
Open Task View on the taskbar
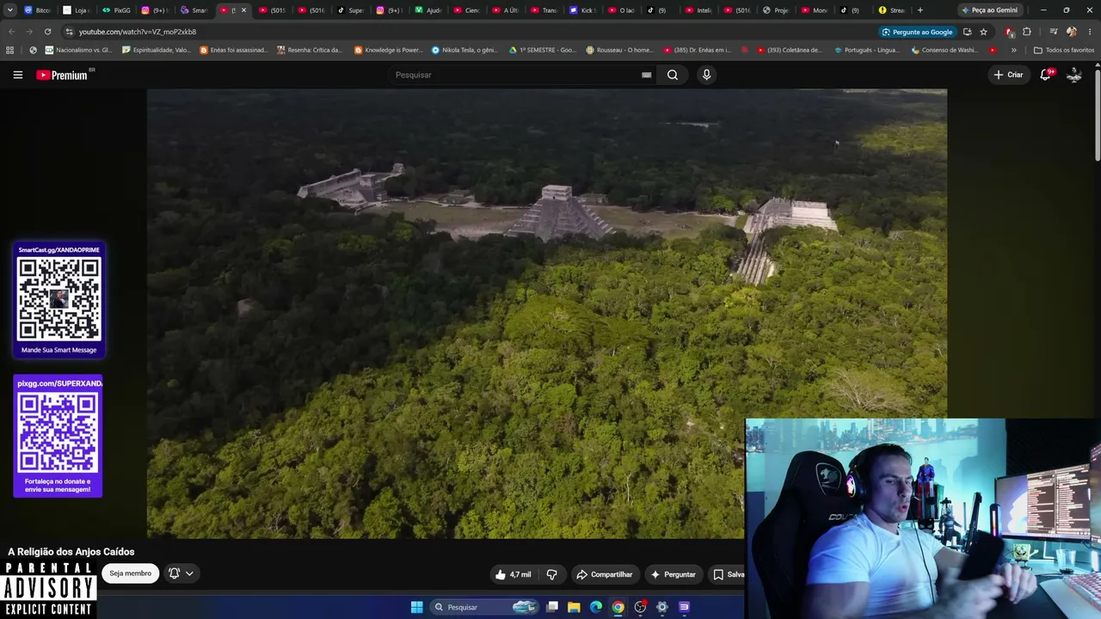click(x=552, y=607)
